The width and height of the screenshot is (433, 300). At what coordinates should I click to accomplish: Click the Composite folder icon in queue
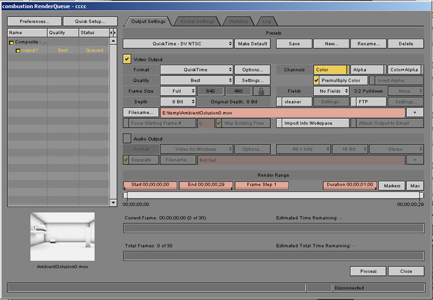[x=12, y=43]
